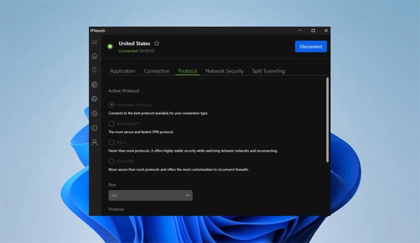
Task: Click the settings panel vertical scrollbar
Action: [328, 119]
